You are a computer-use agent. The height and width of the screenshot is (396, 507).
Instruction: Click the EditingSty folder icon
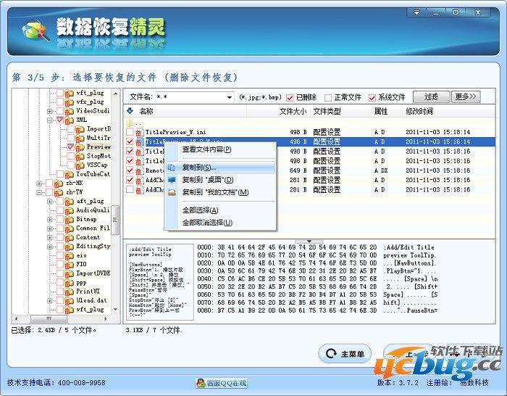70,247
